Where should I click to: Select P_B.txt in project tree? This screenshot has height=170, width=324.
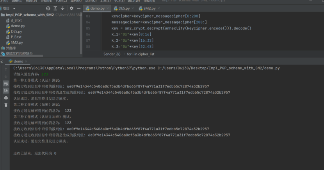click(16, 37)
